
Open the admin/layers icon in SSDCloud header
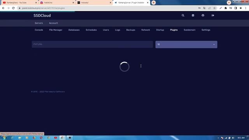[193, 16]
